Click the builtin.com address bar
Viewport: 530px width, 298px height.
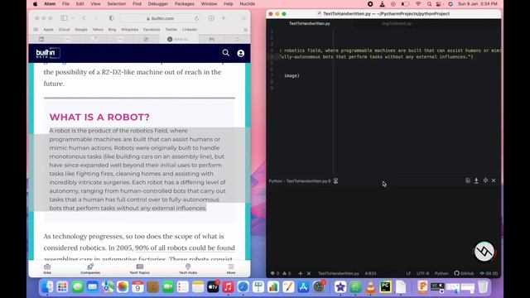pos(160,18)
